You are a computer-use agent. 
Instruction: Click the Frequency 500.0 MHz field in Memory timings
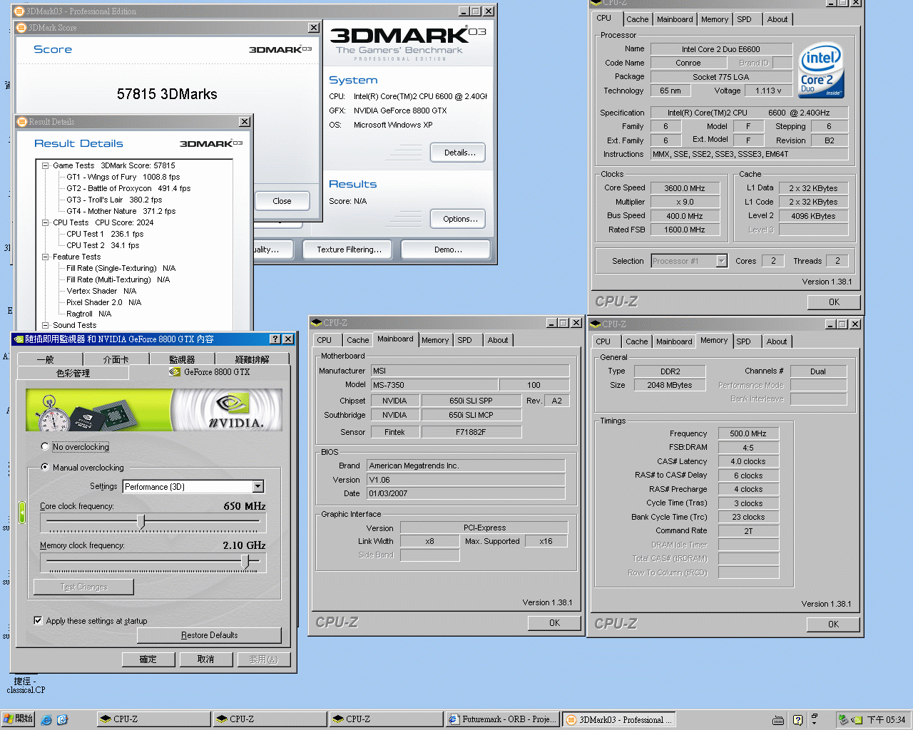point(748,433)
